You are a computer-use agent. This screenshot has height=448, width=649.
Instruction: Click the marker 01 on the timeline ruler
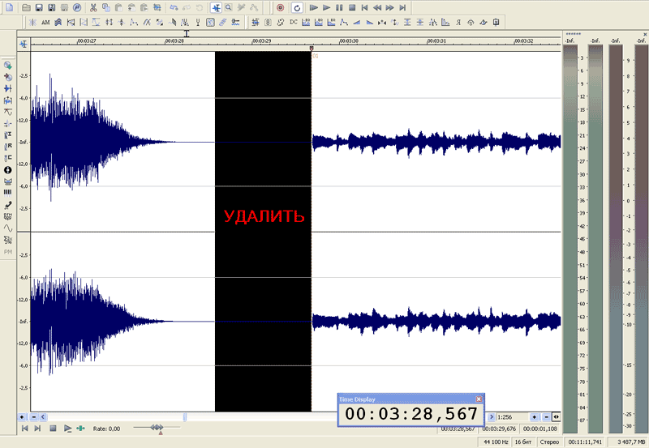click(x=312, y=49)
